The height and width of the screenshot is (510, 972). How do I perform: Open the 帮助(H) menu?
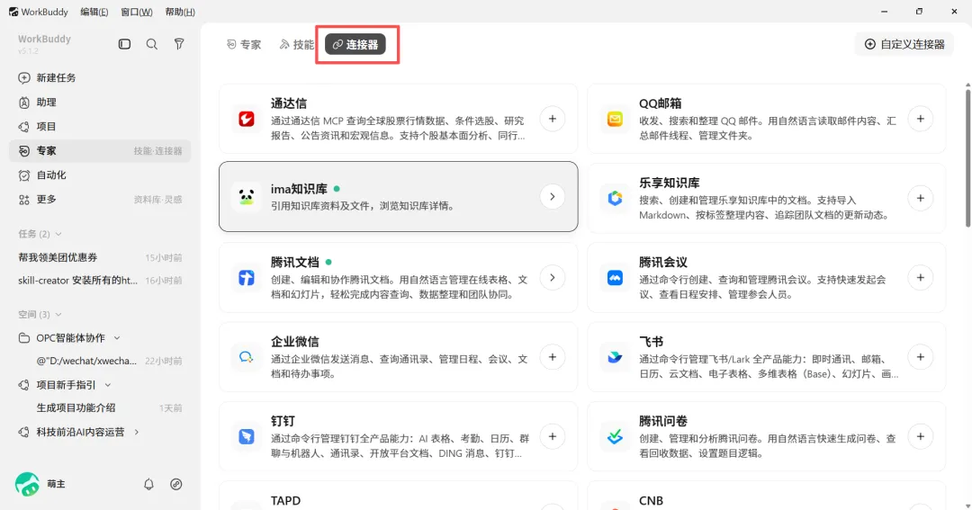(x=180, y=12)
